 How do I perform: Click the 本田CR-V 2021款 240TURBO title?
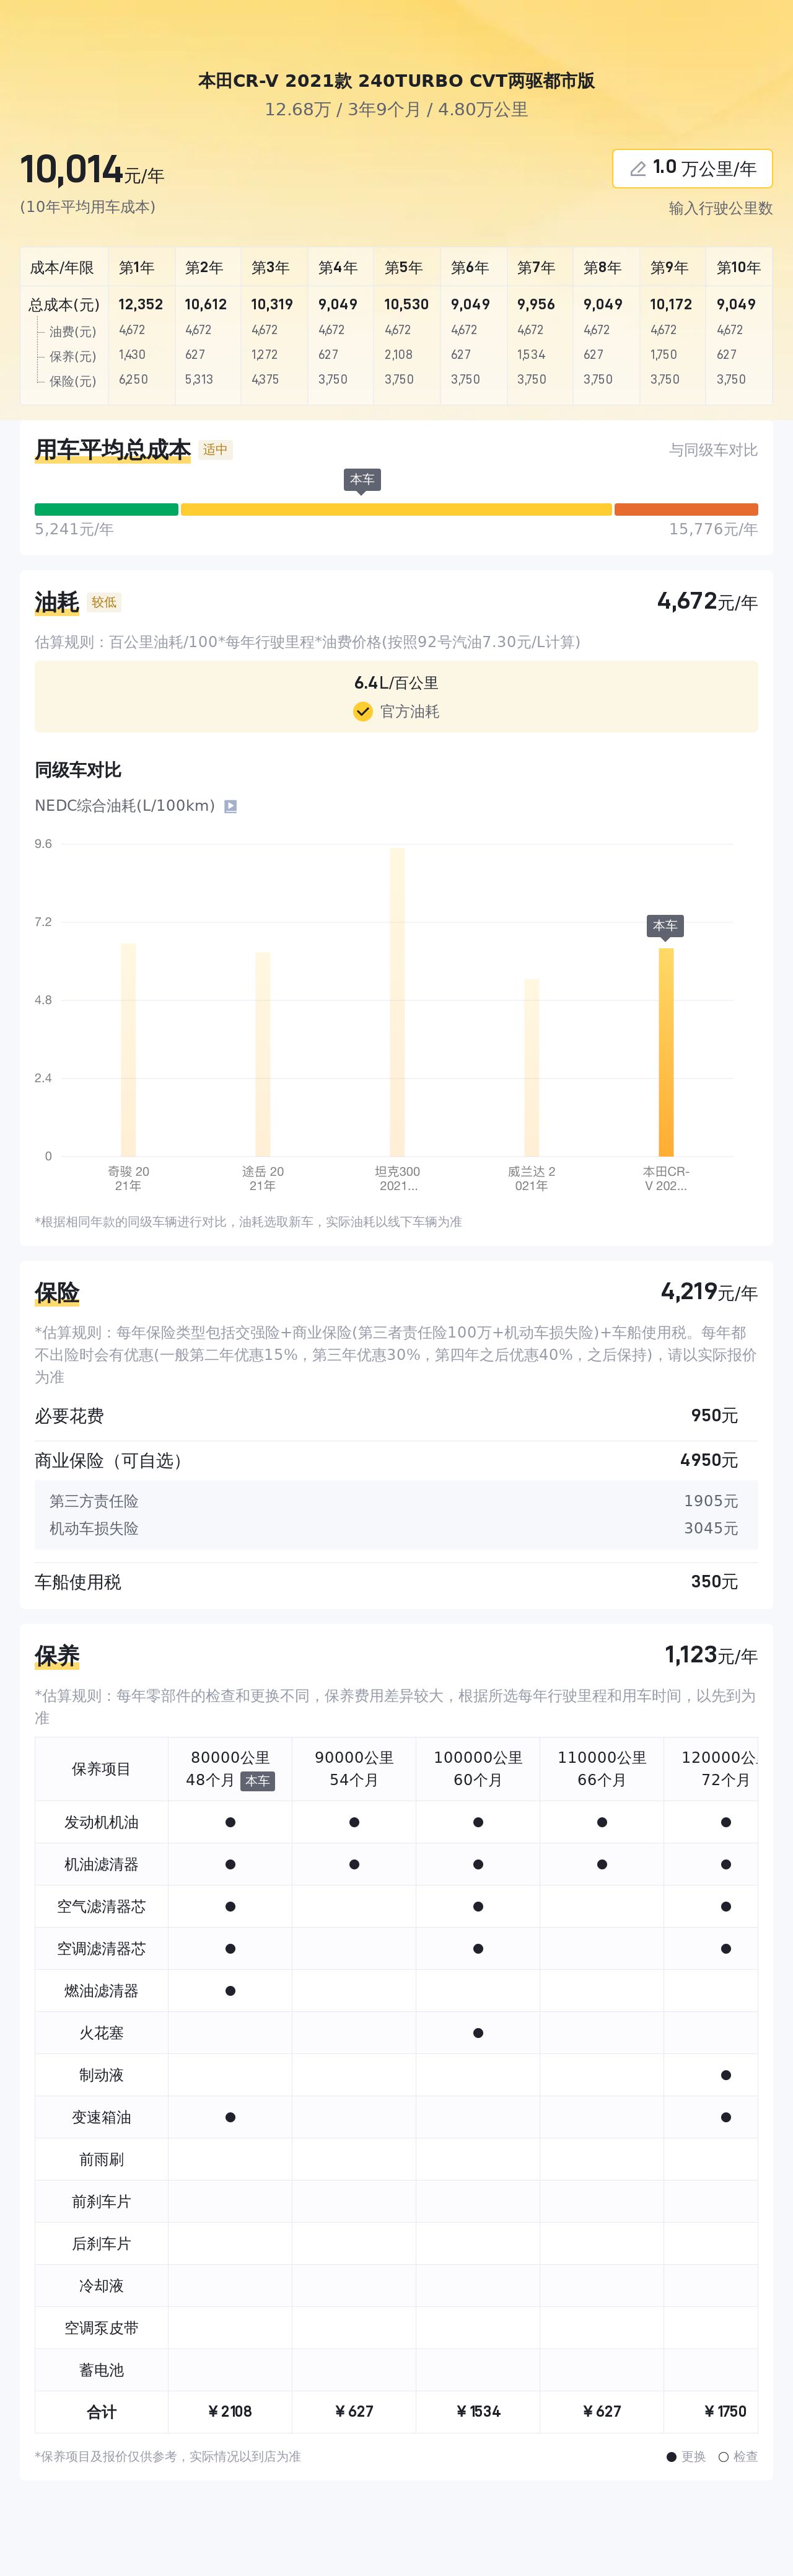click(x=396, y=81)
